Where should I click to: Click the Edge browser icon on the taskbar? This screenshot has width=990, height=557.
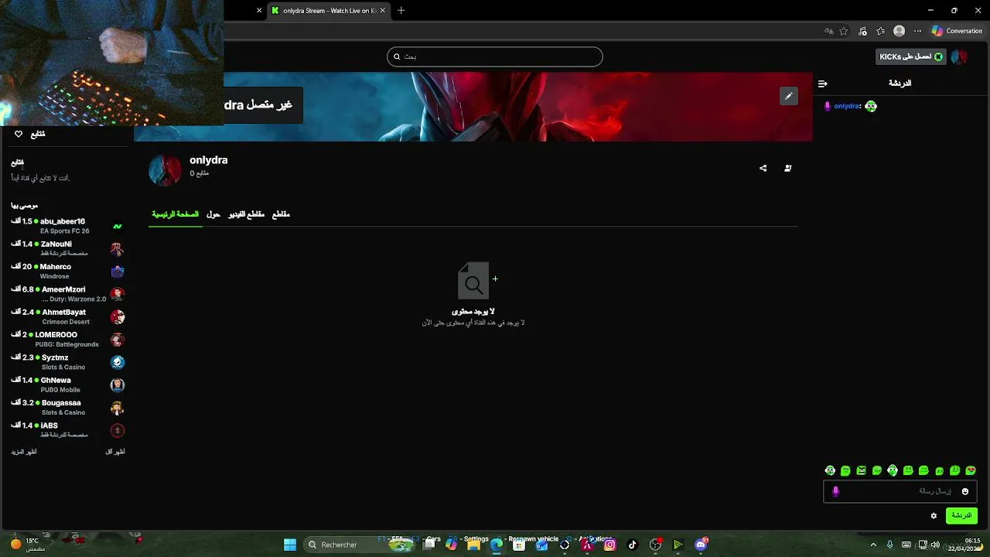pyautogui.click(x=497, y=545)
